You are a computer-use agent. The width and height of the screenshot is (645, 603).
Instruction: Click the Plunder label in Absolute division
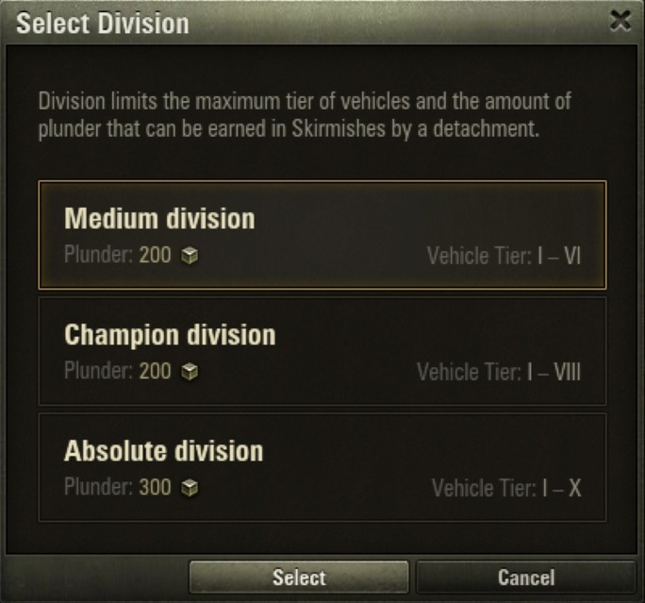pyautogui.click(x=98, y=488)
